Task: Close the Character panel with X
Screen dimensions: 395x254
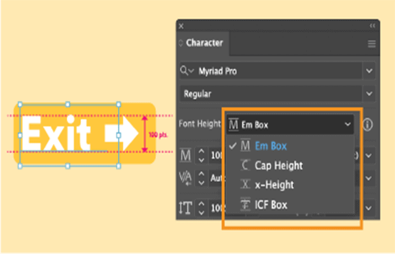Action: (181, 26)
